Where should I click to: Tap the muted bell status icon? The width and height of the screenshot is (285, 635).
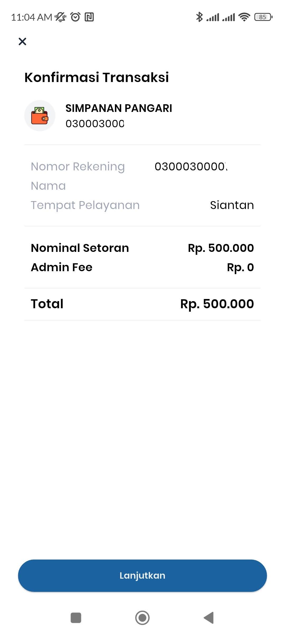coord(61,17)
